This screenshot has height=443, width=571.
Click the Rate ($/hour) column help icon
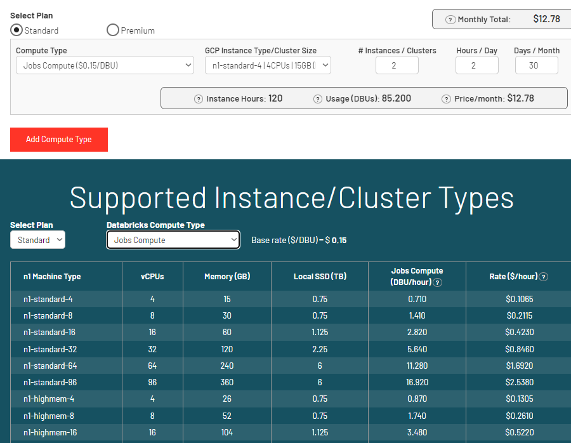coord(543,277)
